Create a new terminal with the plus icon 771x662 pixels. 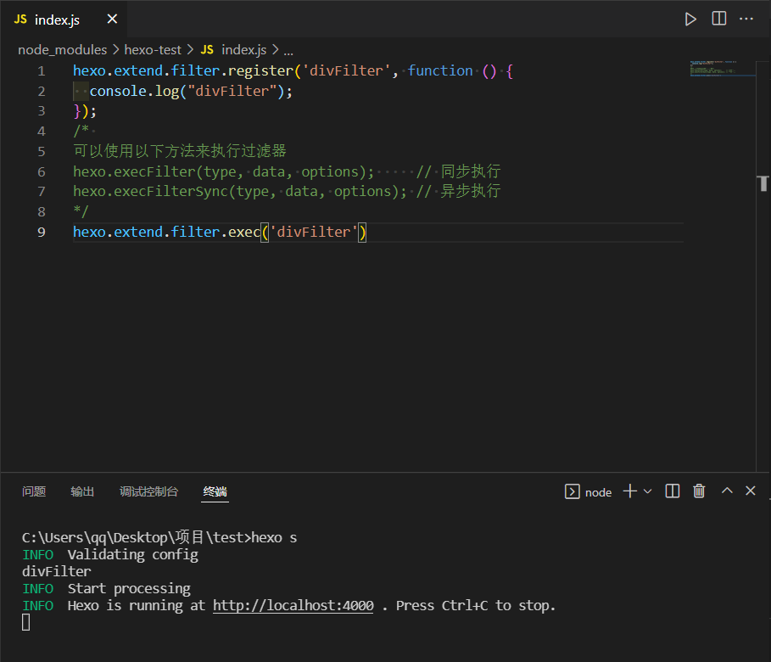629,491
